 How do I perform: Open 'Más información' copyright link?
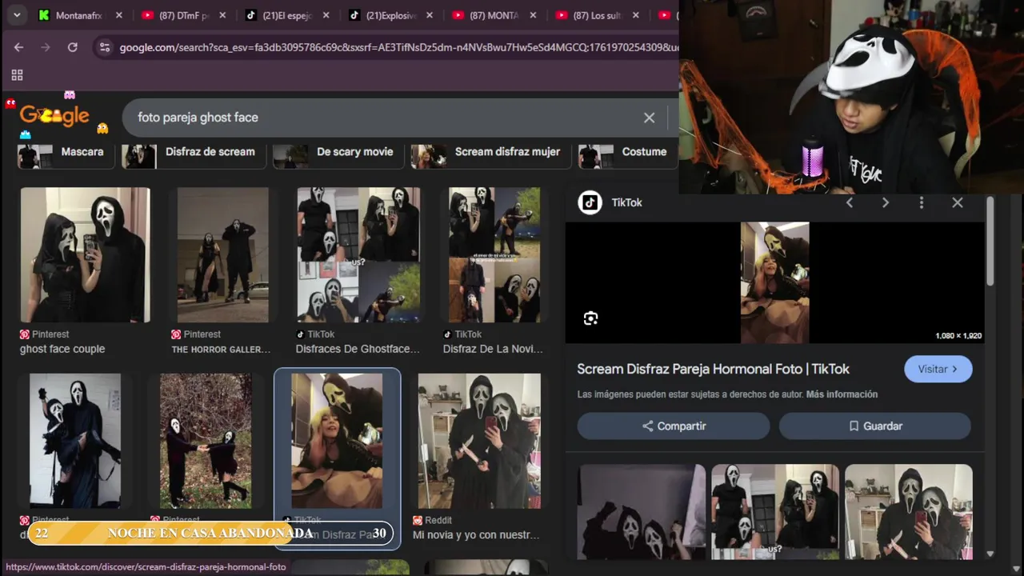(x=842, y=394)
